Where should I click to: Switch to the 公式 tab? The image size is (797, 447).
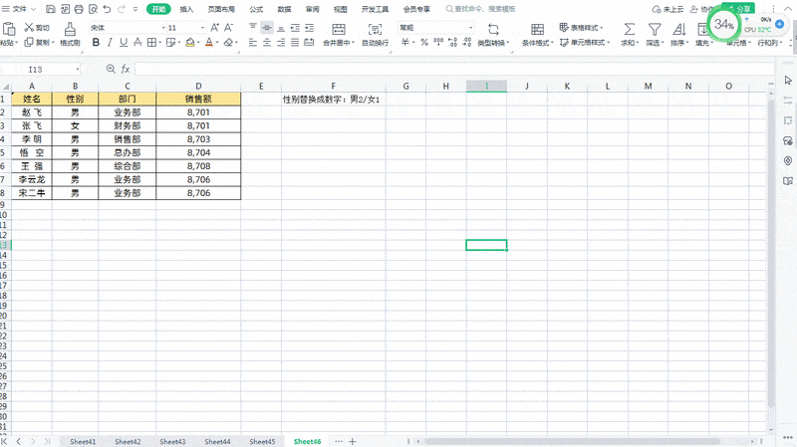pos(256,9)
